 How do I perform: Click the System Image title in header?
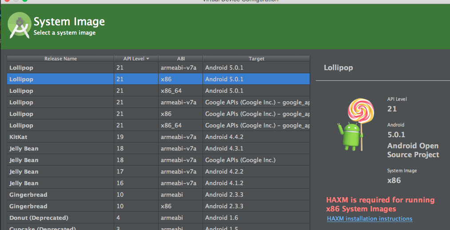coord(69,21)
